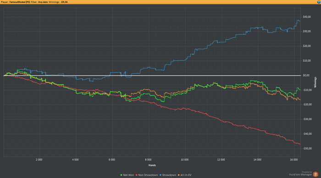Click the Any date filter text
This screenshot has width=321, height=178.
click(43, 2)
